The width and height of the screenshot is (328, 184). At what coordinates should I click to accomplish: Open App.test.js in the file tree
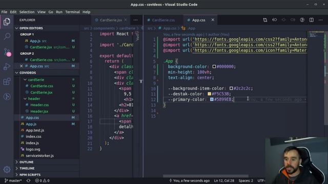pyautogui.click(x=47, y=130)
